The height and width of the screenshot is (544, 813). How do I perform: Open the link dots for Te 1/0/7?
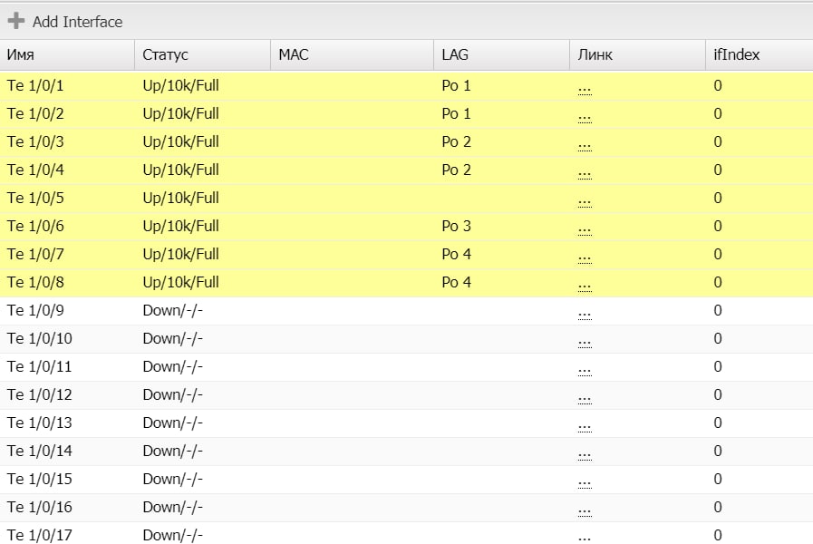click(x=585, y=257)
